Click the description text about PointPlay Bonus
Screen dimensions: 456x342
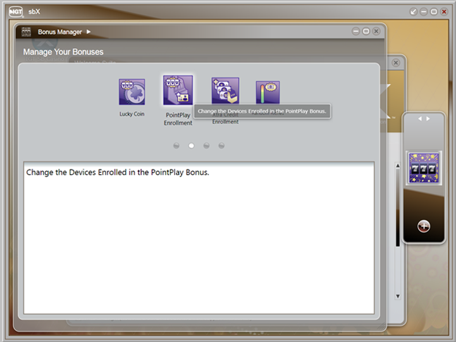point(118,173)
